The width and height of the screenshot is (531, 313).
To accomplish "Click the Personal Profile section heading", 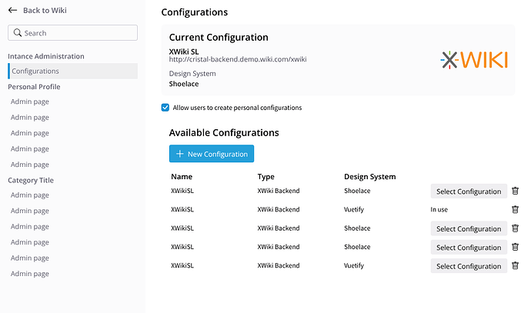I will point(34,87).
